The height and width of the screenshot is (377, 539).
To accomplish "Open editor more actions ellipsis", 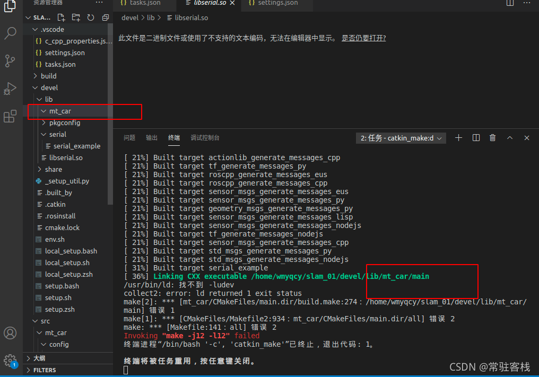I will 527,3.
